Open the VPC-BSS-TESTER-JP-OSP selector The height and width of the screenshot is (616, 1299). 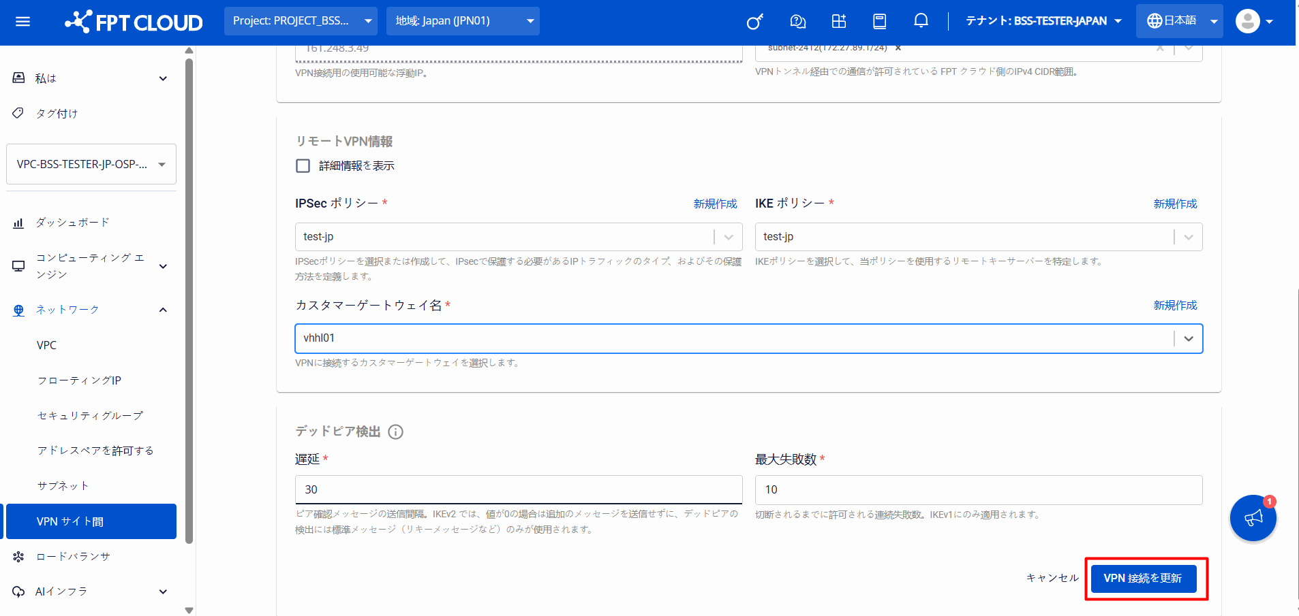[x=91, y=164]
